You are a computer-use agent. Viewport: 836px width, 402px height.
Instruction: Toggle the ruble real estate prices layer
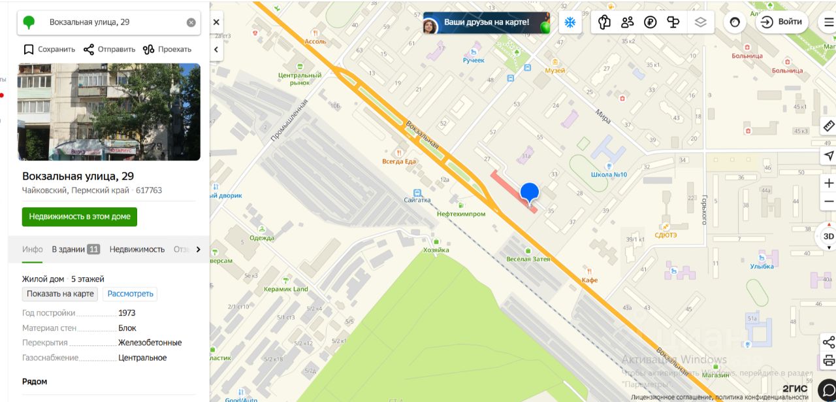650,22
